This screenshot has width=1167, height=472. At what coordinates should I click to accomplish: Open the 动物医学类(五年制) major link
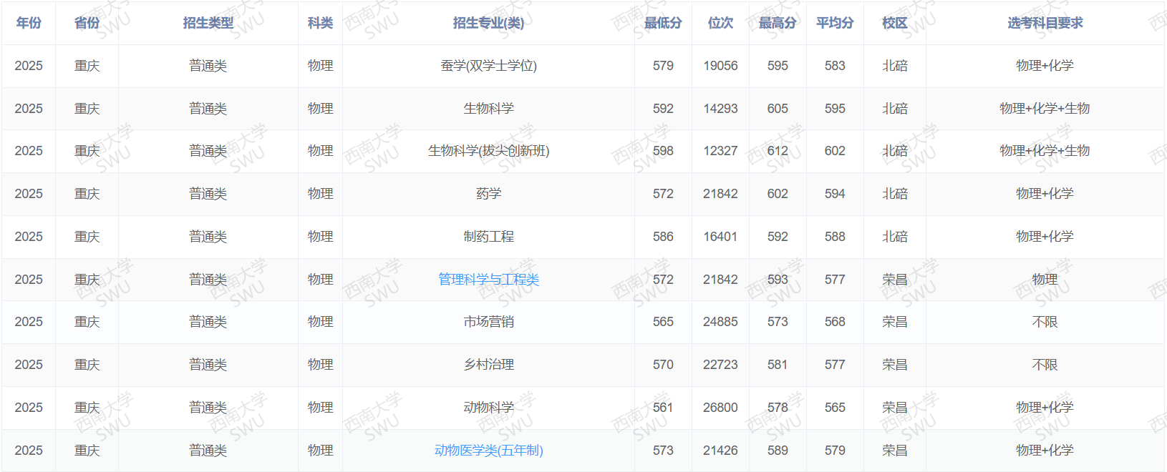pos(488,451)
